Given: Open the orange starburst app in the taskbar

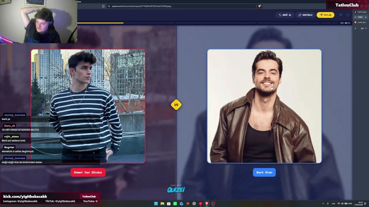Looking at the screenshot, I should click(x=188, y=204).
